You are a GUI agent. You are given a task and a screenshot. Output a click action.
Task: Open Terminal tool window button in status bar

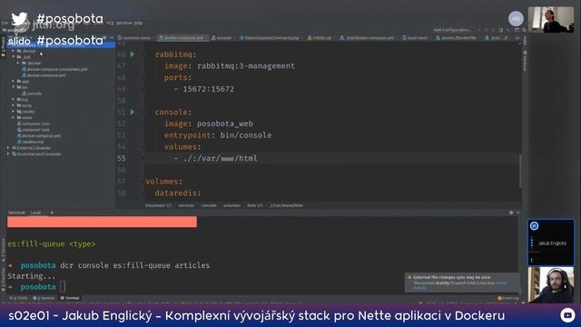pos(70,298)
